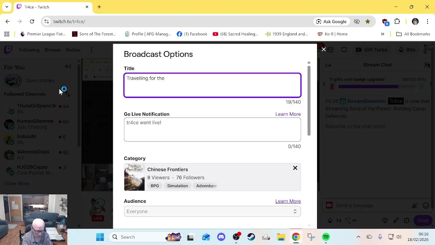This screenshot has width=435, height=245.
Task: Click the StreamElements username in chat
Action: click(366, 101)
